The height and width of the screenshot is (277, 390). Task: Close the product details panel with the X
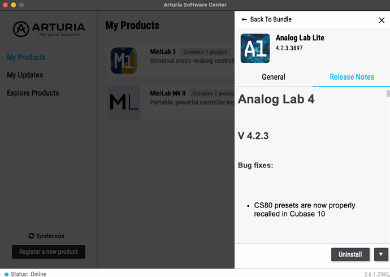pos(382,20)
